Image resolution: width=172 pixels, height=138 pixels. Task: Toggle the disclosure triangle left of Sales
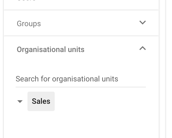click(20, 102)
